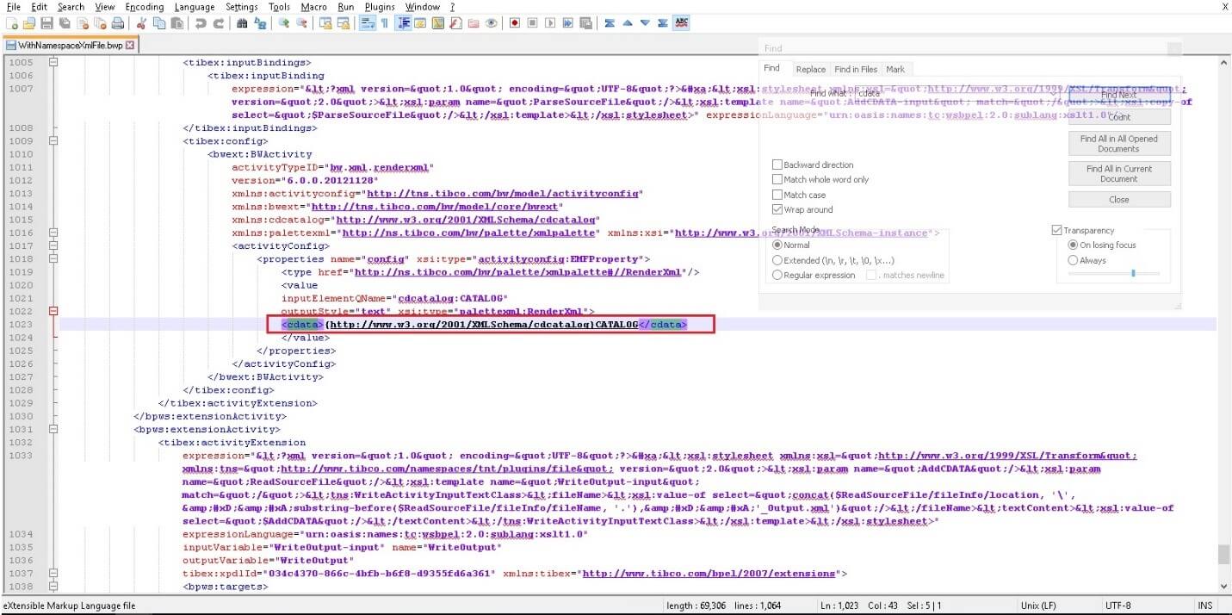The height and width of the screenshot is (615, 1232).
Task: Click the Stop Recording macro icon
Action: [x=532, y=22]
